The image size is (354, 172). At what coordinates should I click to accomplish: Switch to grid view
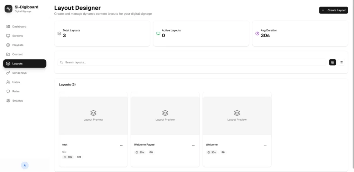pos(333,62)
